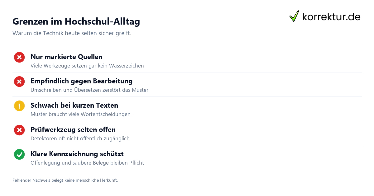Select the heading Empfindlich gegen Bearbeitung
Viewport: 374px width, 196px height.
[81, 81]
